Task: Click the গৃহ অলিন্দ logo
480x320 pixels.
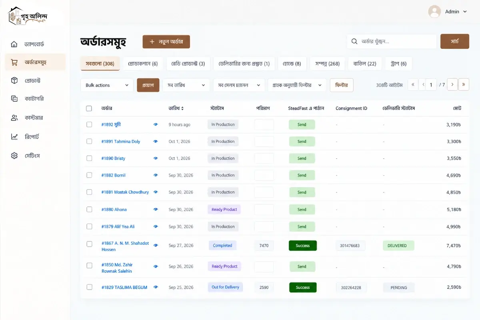Action: point(28,16)
